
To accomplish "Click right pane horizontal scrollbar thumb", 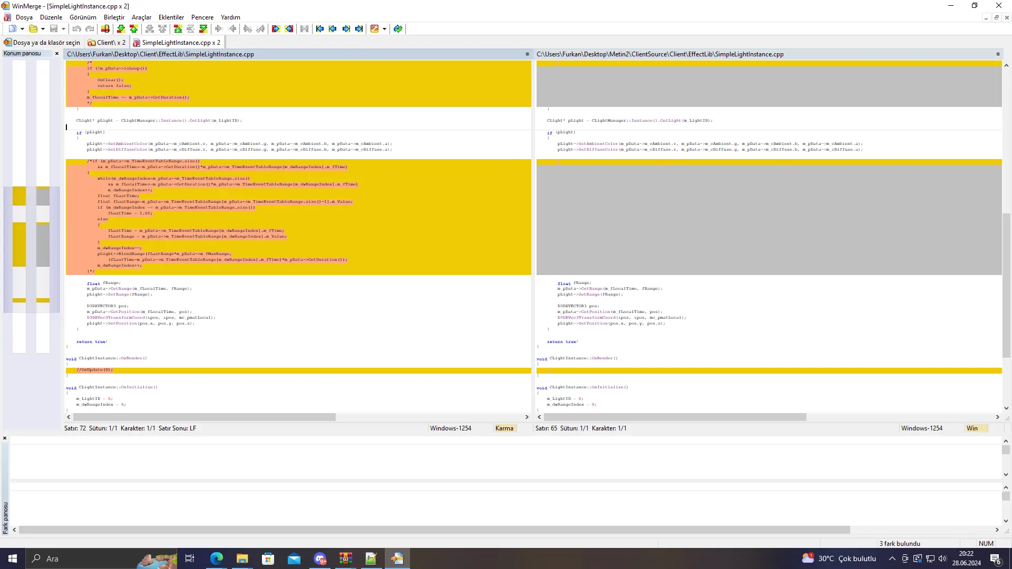I will [675, 417].
